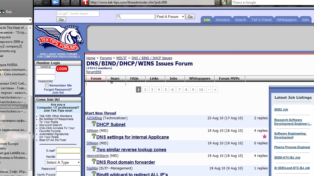Open the password wand key icon
Screen dimensions: 314x176
[55, 2]
